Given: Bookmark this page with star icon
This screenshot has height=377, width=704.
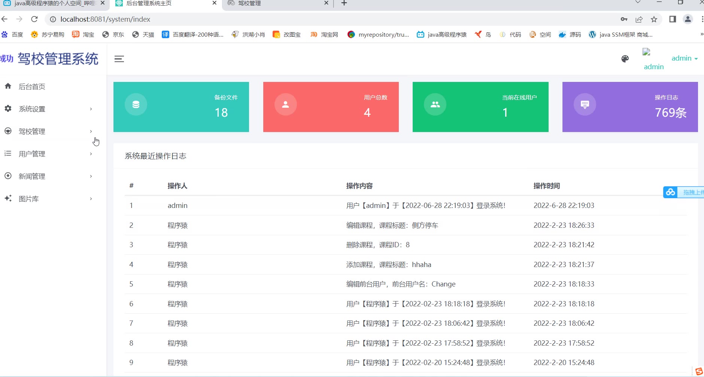Looking at the screenshot, I should [x=654, y=19].
